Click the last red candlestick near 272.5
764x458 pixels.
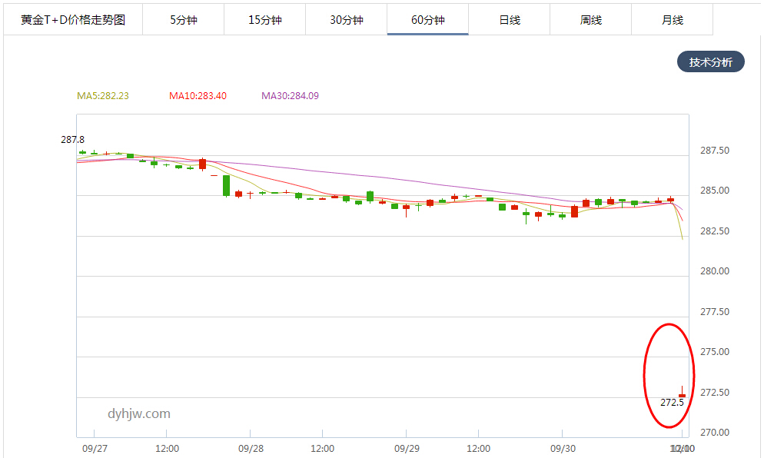tap(683, 395)
